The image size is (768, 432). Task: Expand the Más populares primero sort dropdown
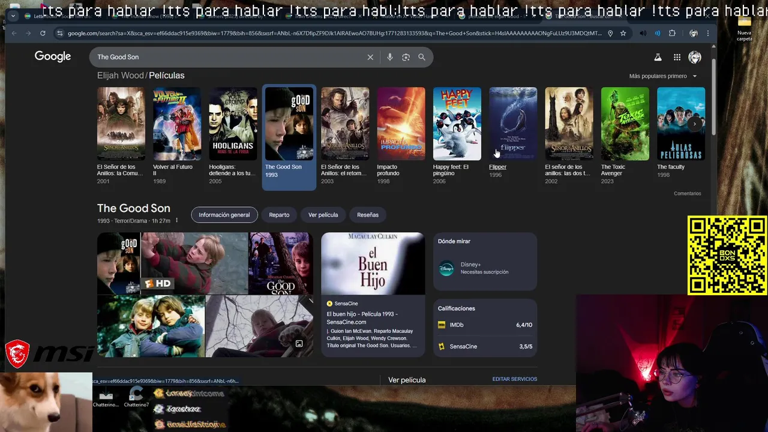663,76
